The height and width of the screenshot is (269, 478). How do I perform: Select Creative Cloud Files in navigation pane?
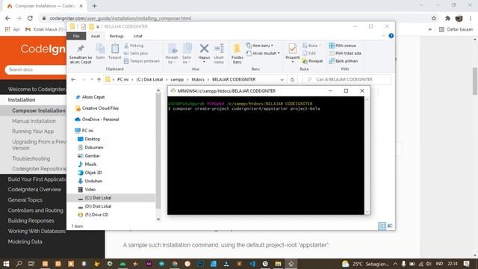pos(100,108)
